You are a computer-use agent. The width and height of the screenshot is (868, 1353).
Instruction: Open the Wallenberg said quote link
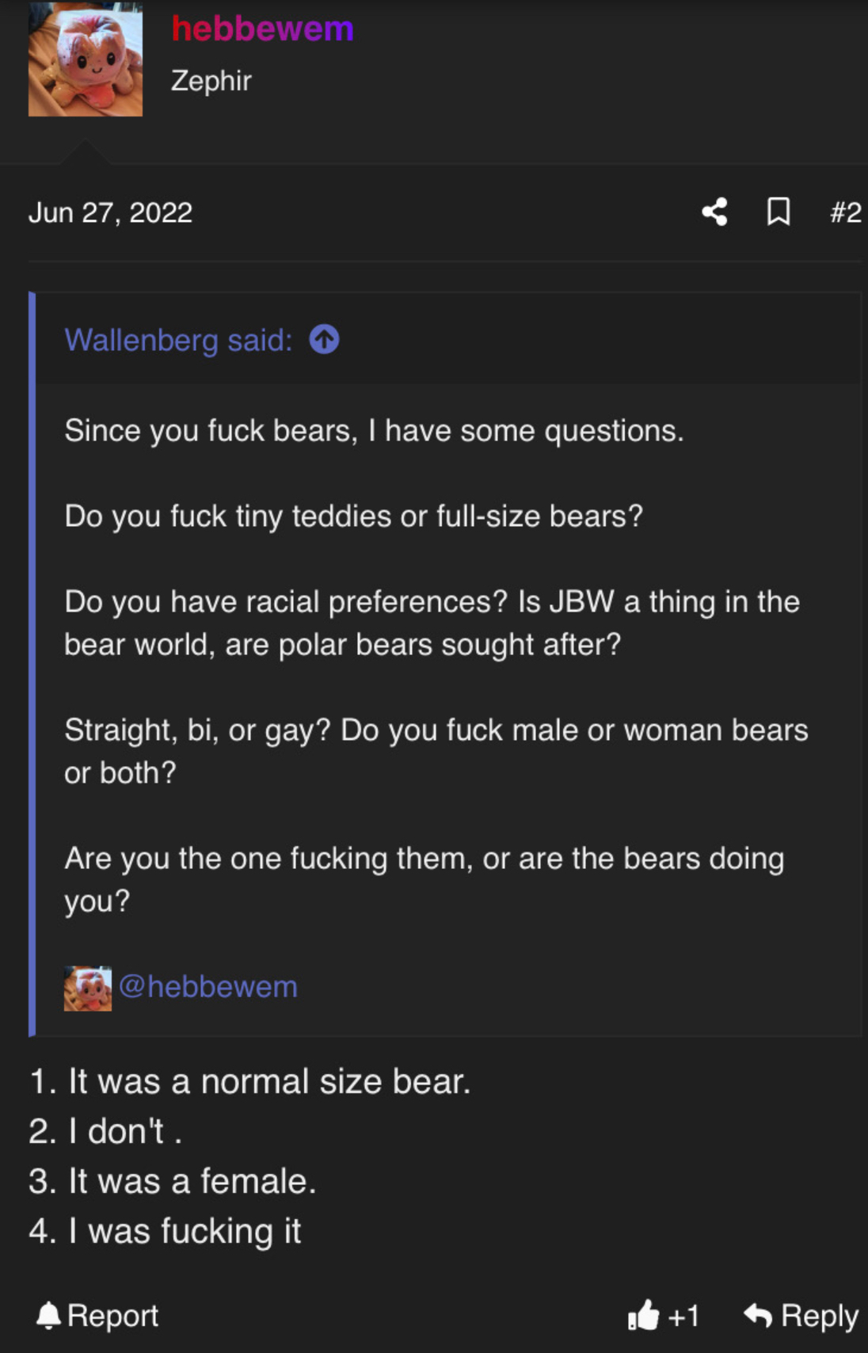click(x=178, y=340)
